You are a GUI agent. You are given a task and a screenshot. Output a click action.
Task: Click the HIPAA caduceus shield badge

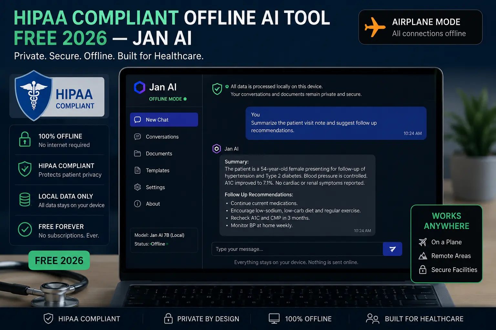[x=34, y=95]
